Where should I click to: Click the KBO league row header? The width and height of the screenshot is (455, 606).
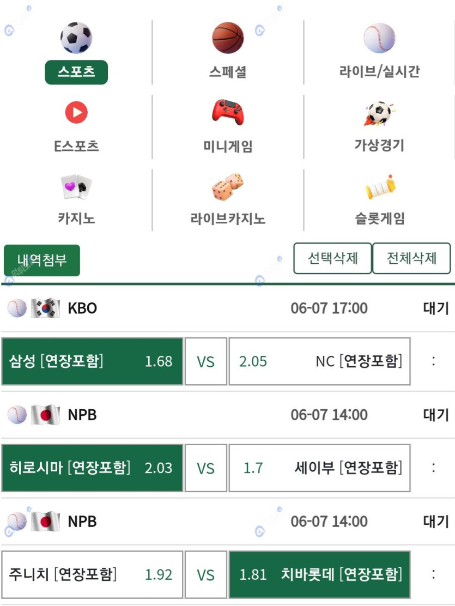click(x=227, y=308)
